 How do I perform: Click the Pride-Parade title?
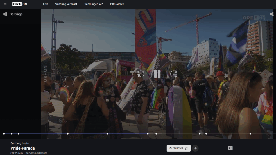[x=23, y=148]
